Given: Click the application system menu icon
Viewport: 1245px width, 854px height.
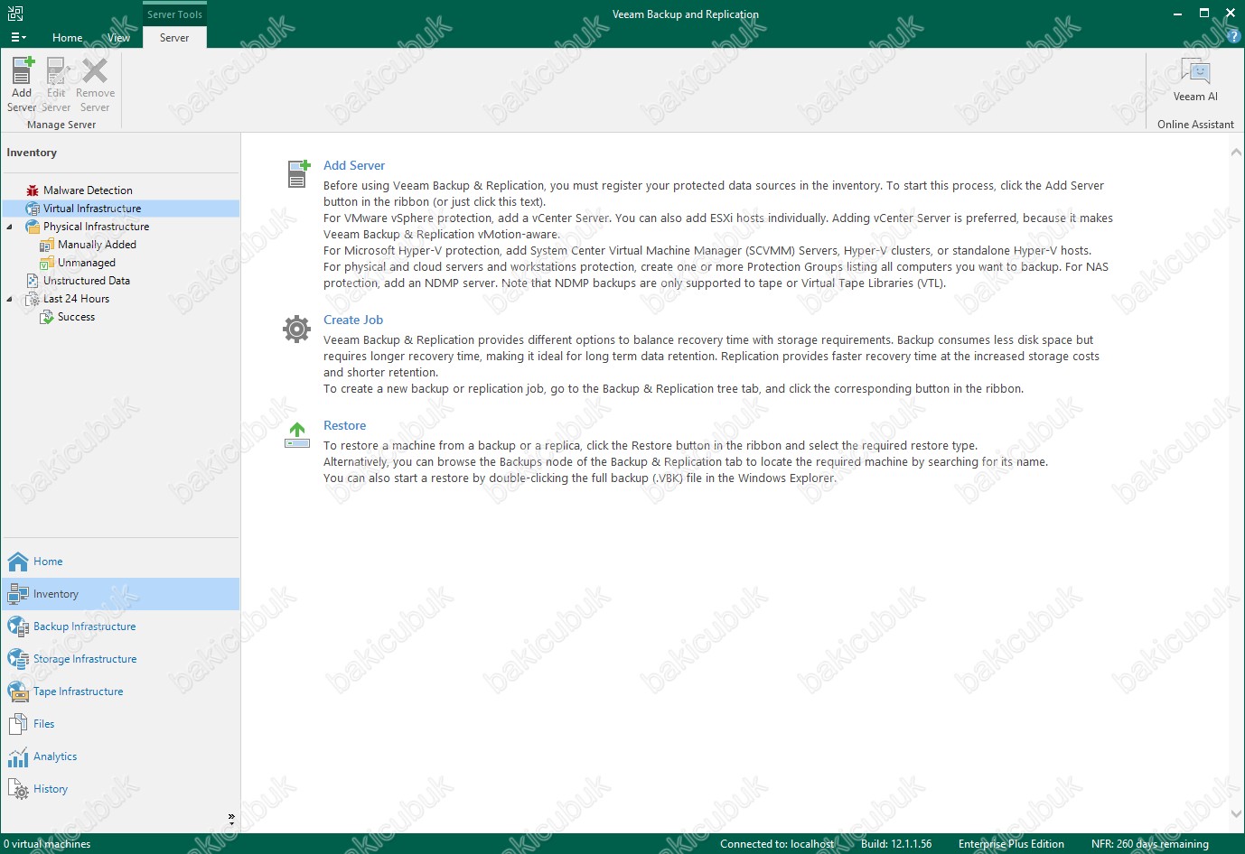Looking at the screenshot, I should 15,14.
